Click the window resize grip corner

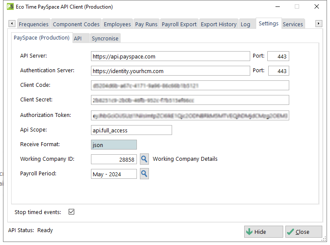click(324, 239)
